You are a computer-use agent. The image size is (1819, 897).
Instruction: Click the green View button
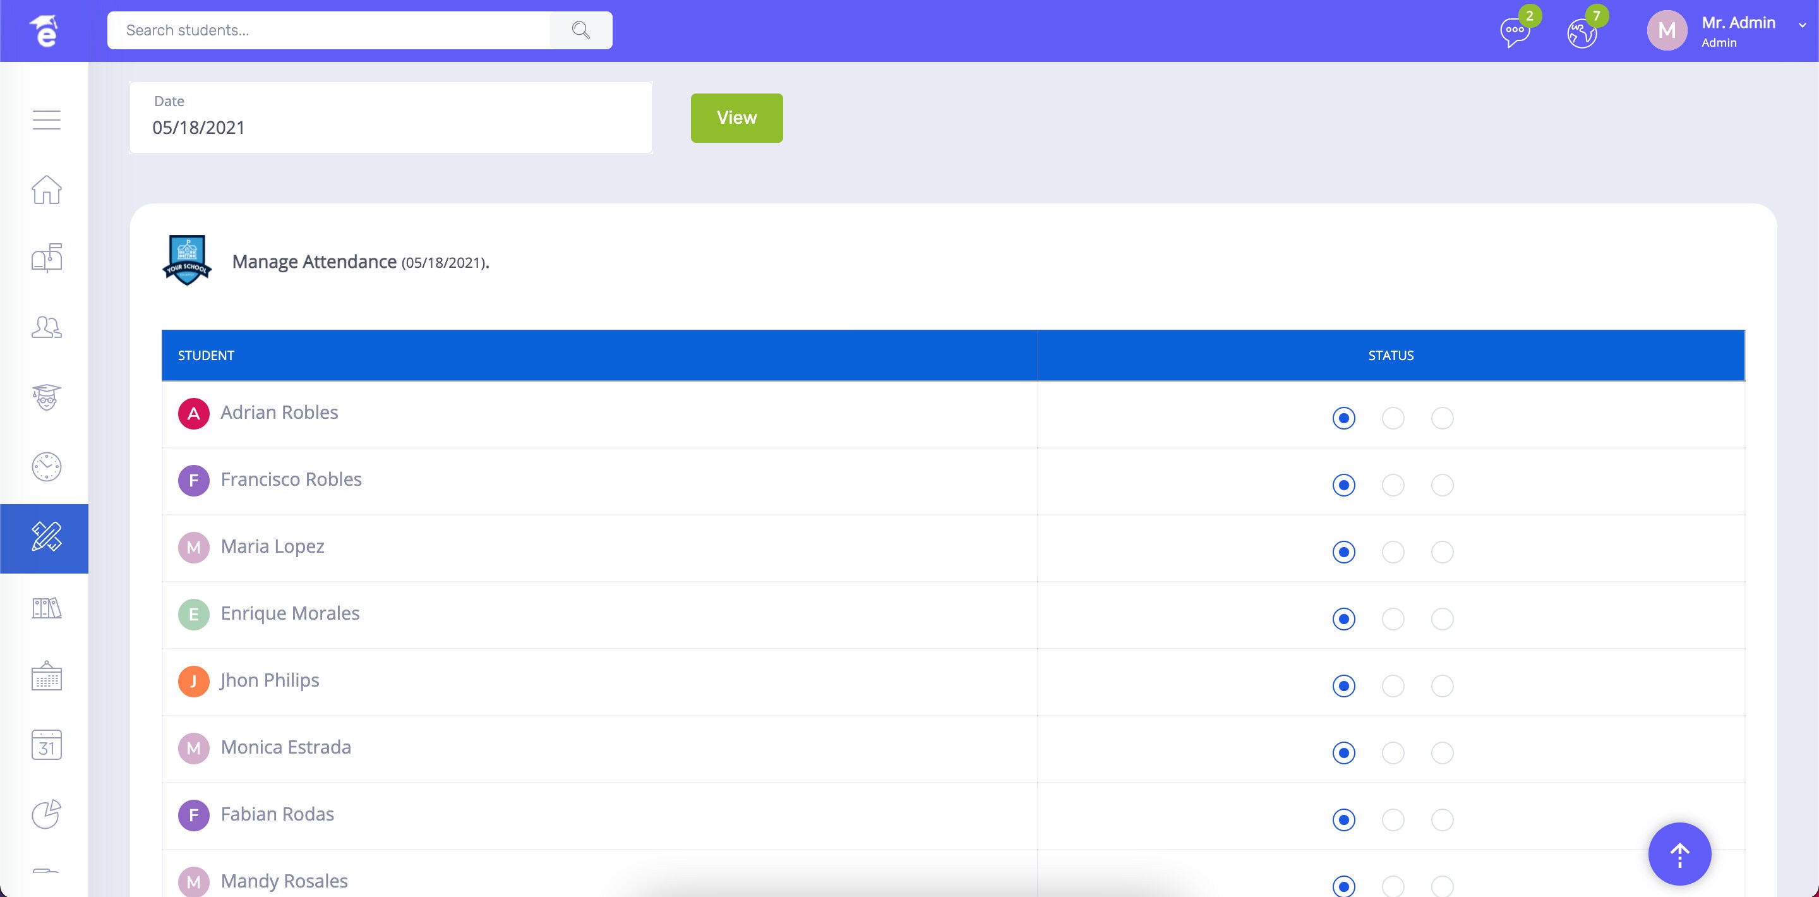736,117
